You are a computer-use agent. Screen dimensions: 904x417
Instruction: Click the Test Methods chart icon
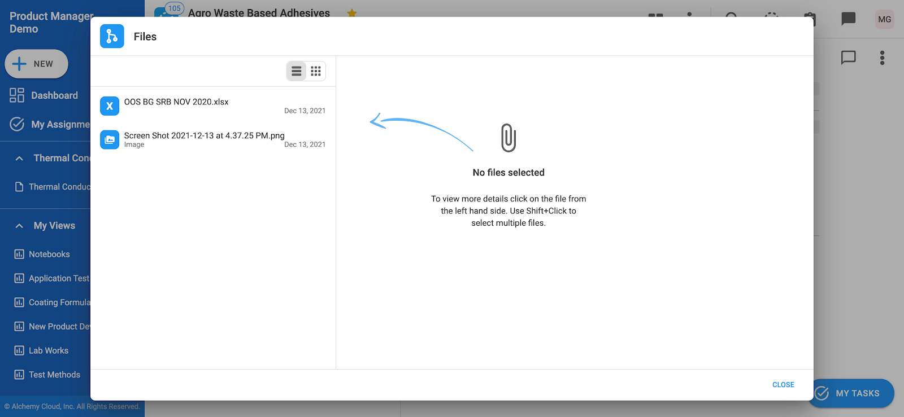tap(19, 375)
